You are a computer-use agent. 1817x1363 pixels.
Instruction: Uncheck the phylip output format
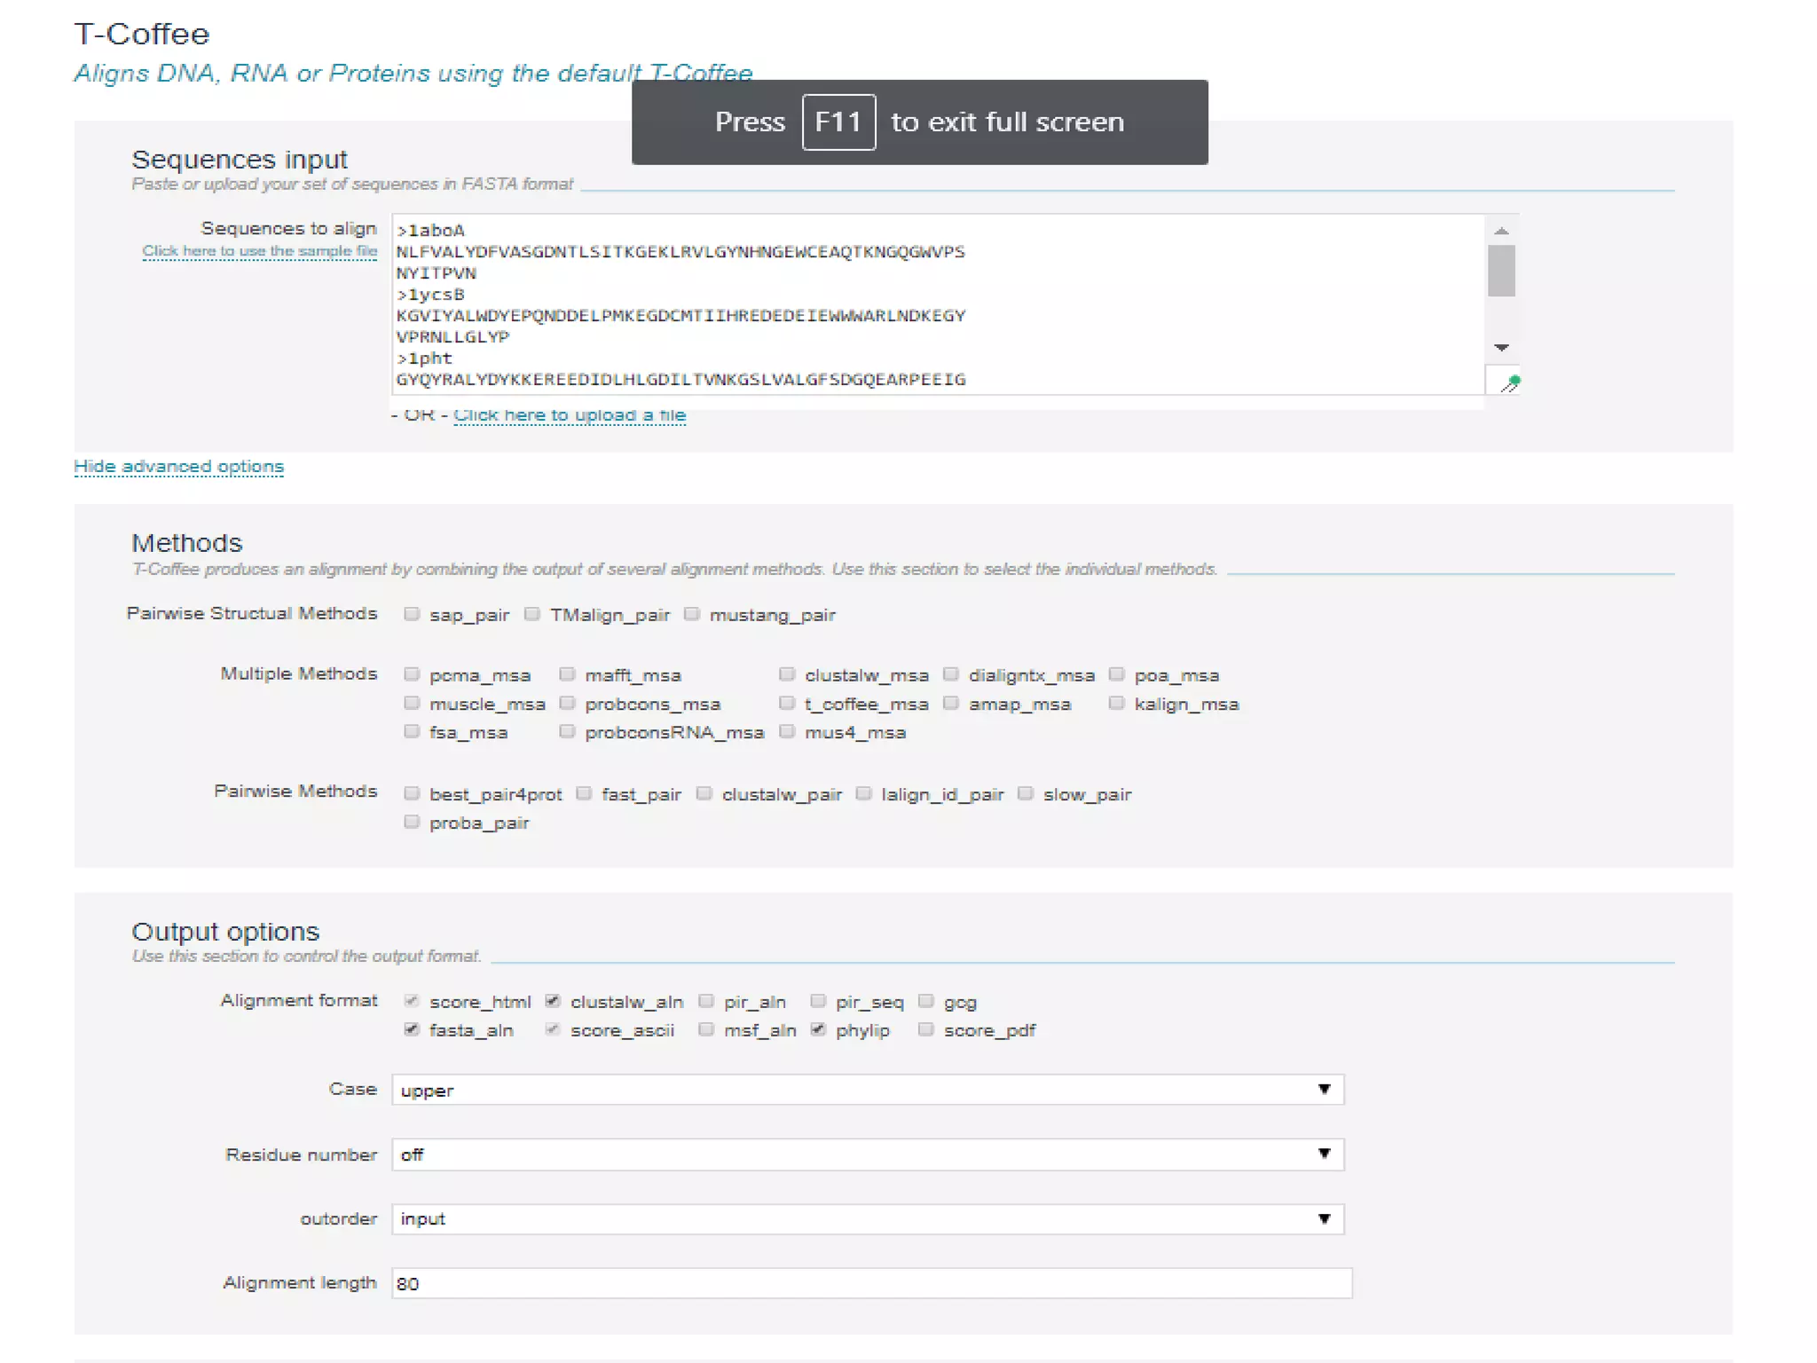click(818, 1029)
